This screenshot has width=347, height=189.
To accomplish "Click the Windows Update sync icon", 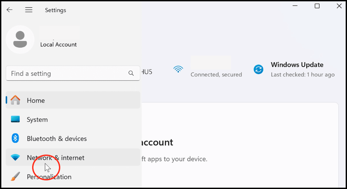I will [258, 69].
